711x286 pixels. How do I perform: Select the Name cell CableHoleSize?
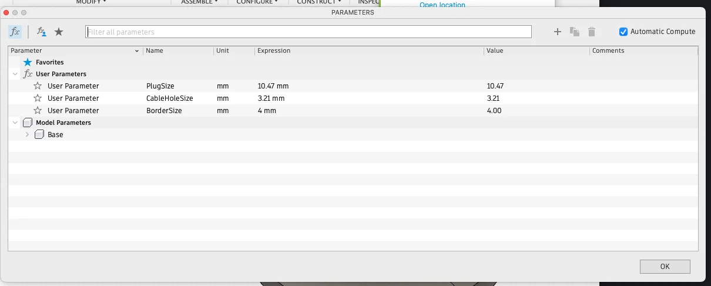[x=170, y=98]
